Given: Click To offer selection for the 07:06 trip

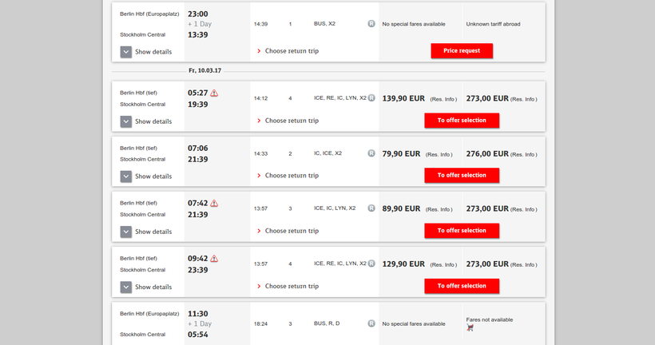Looking at the screenshot, I should (x=462, y=175).
